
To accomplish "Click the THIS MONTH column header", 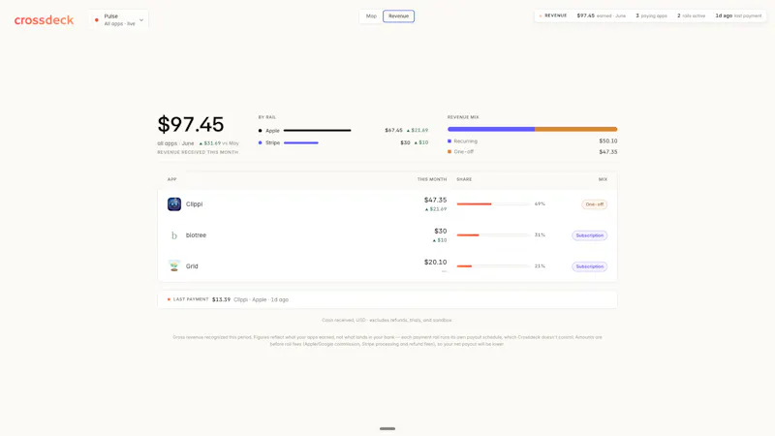I will tap(432, 179).
